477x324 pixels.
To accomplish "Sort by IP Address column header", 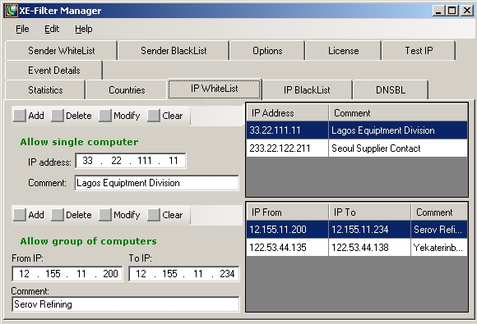I will 288,113.
